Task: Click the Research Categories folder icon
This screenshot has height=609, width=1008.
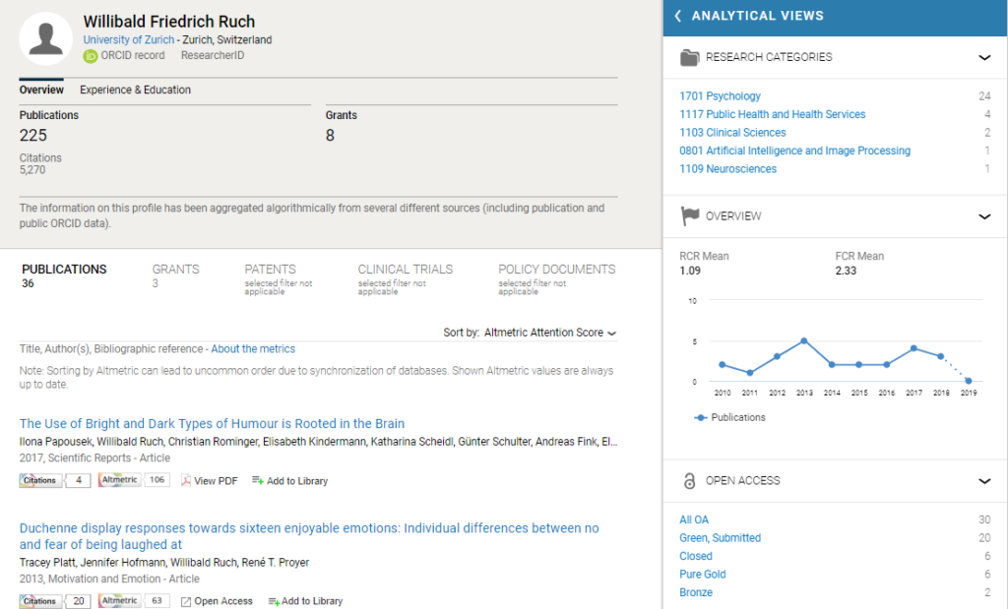Action: pos(690,57)
